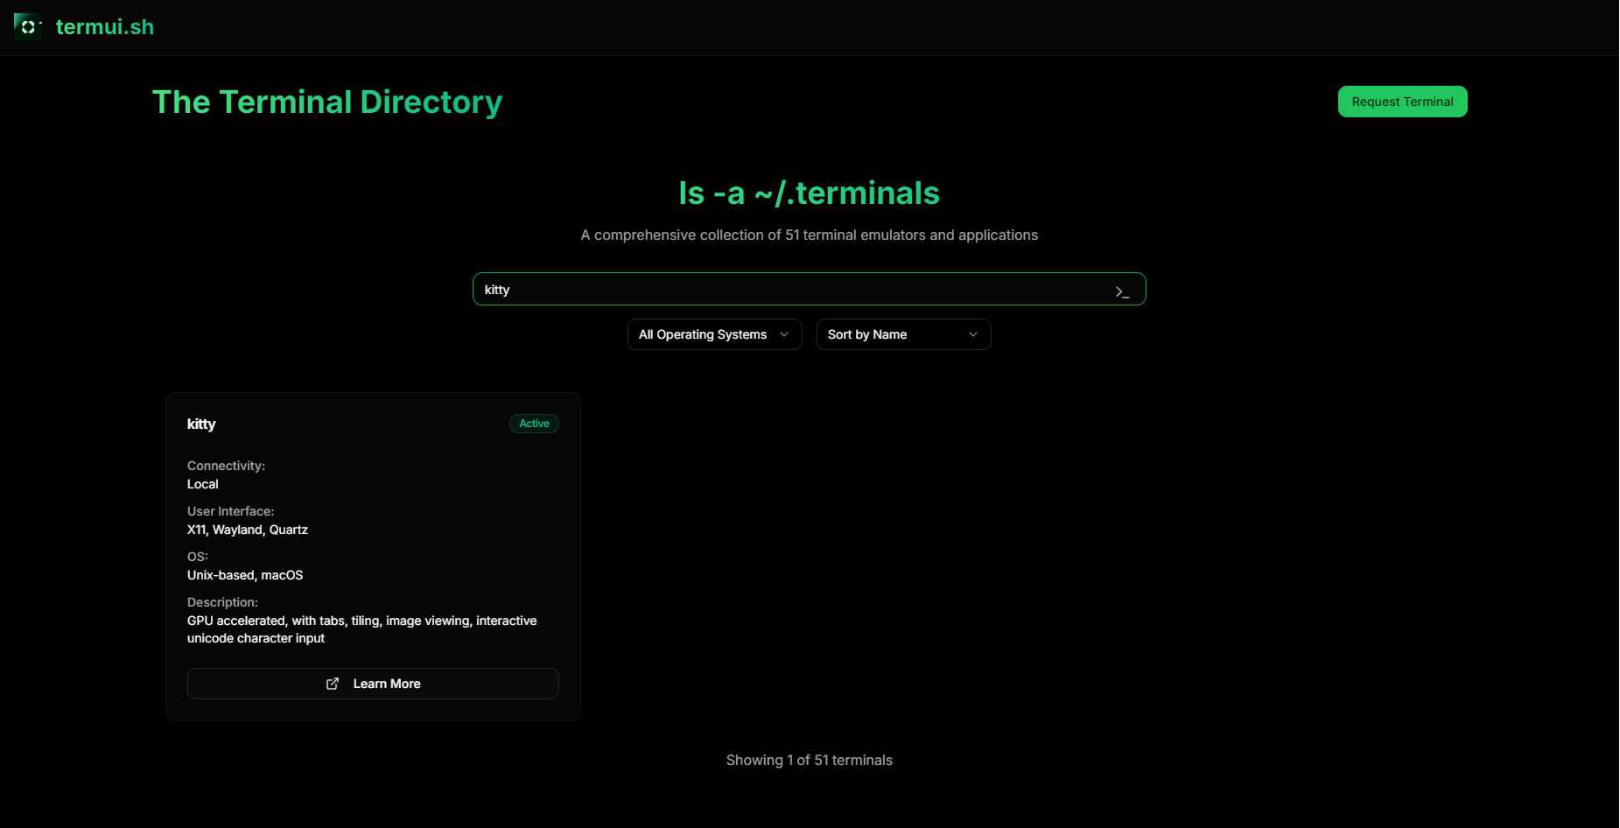Select The Terminal Directory heading
Image resolution: width=1620 pixels, height=828 pixels.
point(327,102)
